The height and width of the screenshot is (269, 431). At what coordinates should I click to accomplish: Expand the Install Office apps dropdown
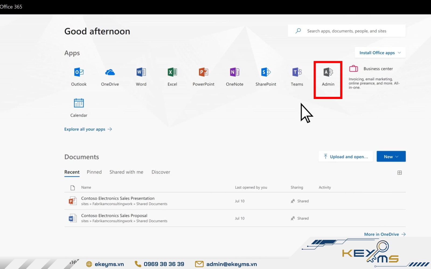coord(380,53)
